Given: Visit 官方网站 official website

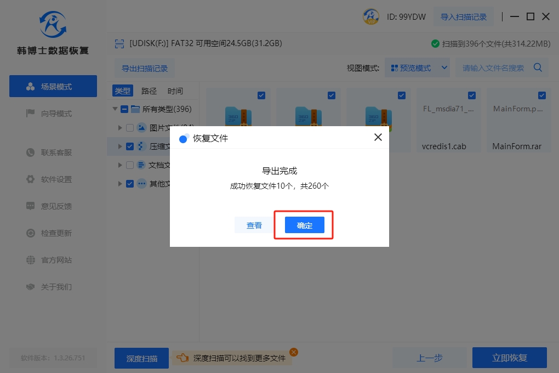Looking at the screenshot, I should click(x=56, y=260).
